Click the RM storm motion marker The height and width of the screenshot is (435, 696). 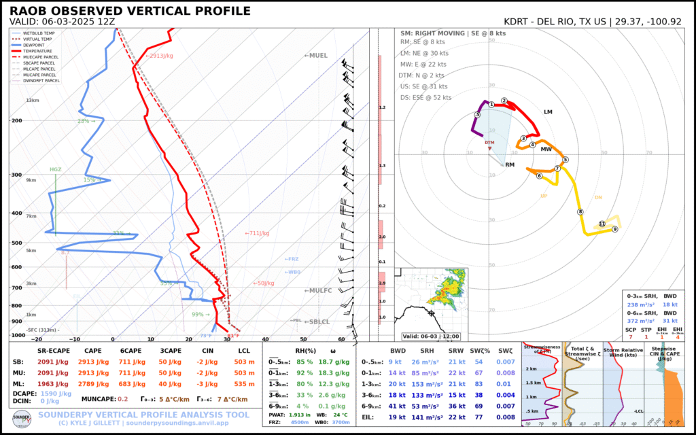[x=510, y=165]
